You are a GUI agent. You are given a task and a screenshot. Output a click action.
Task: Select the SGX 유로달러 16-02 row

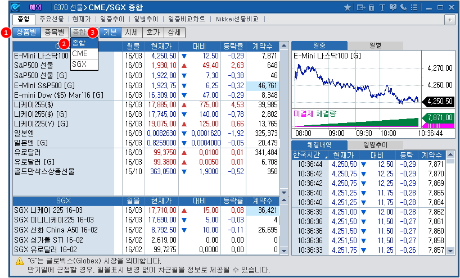[146, 250]
